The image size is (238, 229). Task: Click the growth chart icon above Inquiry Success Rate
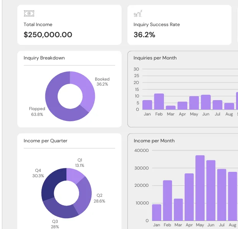point(138,13)
